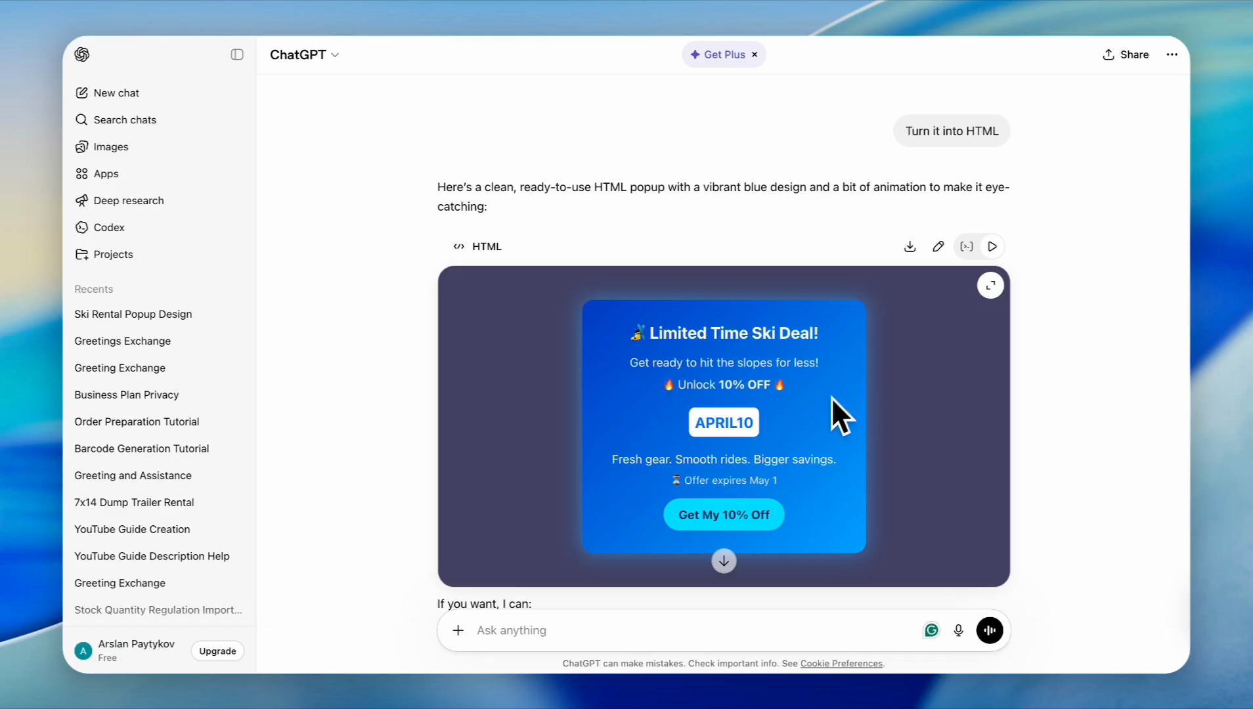
Task: Toggle the code view for the HTML block
Action: tap(966, 247)
